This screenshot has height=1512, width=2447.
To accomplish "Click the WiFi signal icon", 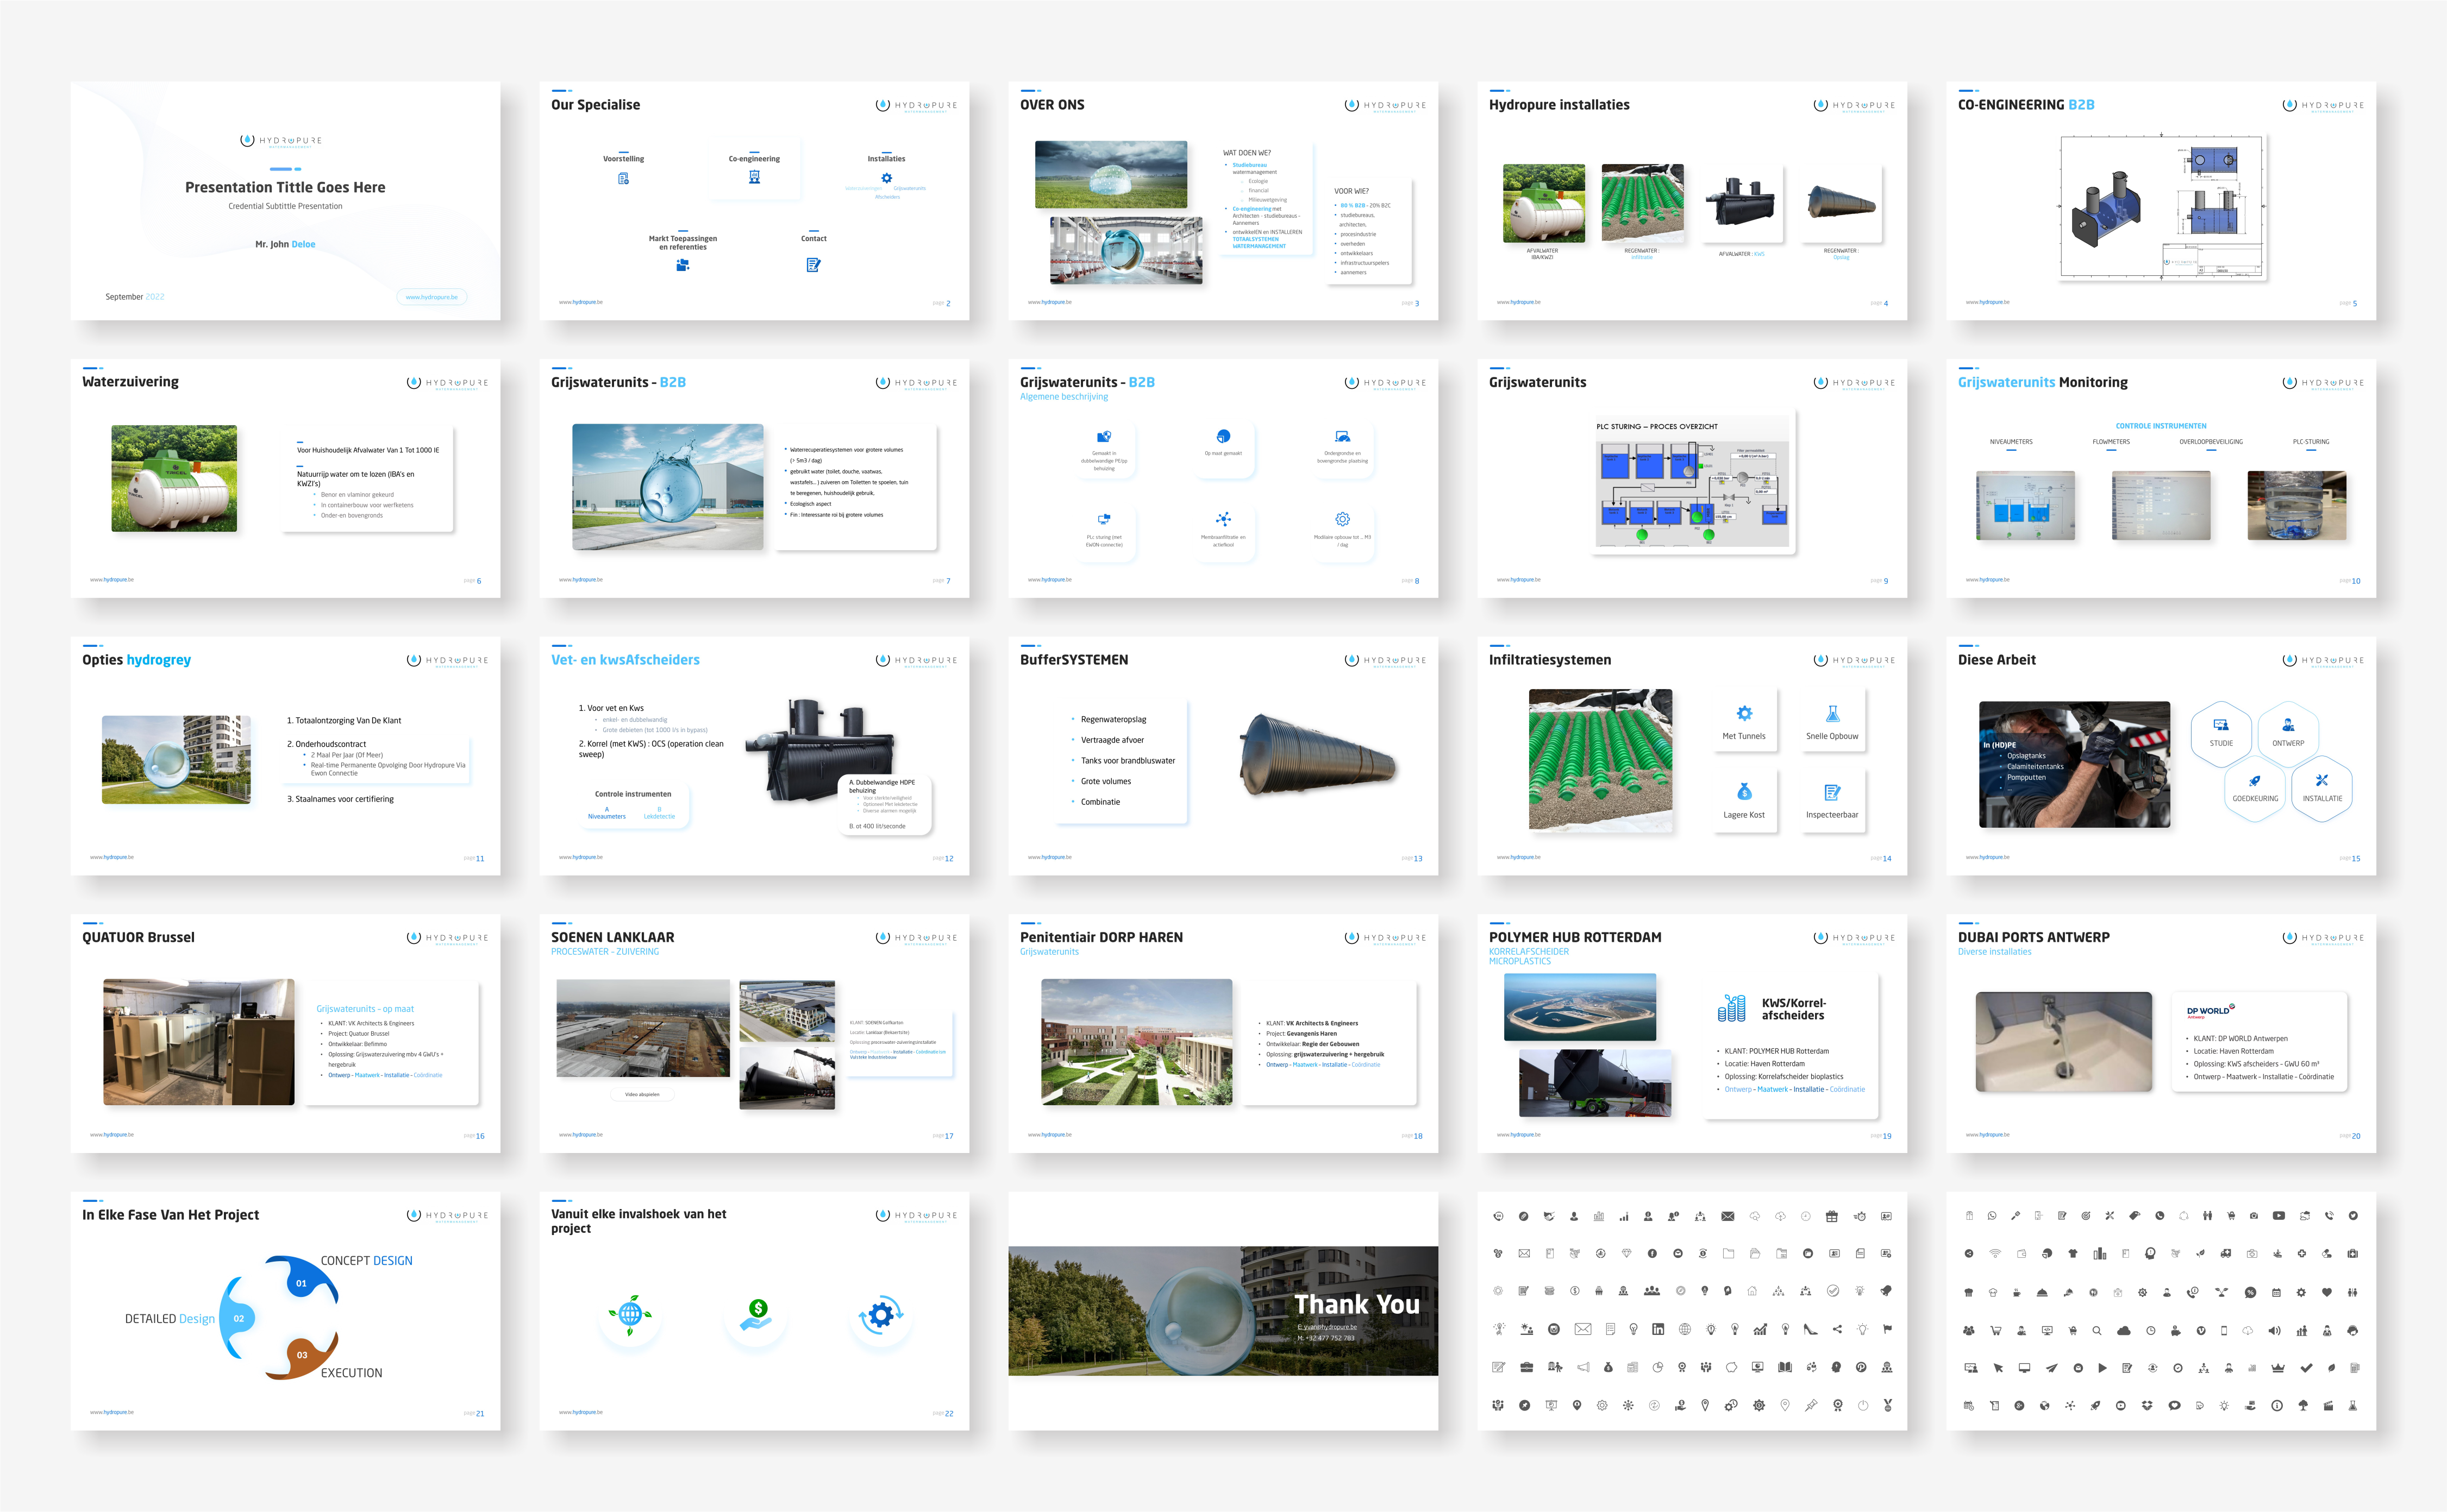I will coord(1996,1253).
